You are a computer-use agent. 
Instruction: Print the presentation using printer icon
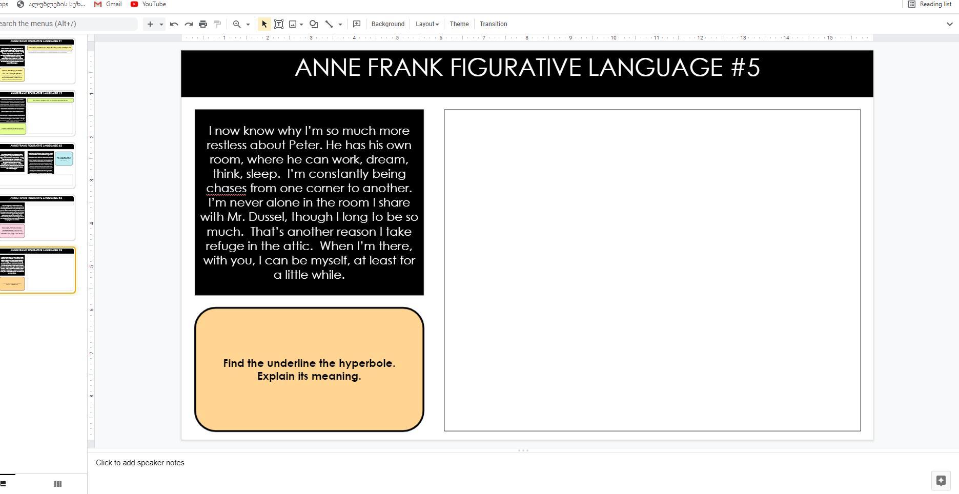coord(203,24)
